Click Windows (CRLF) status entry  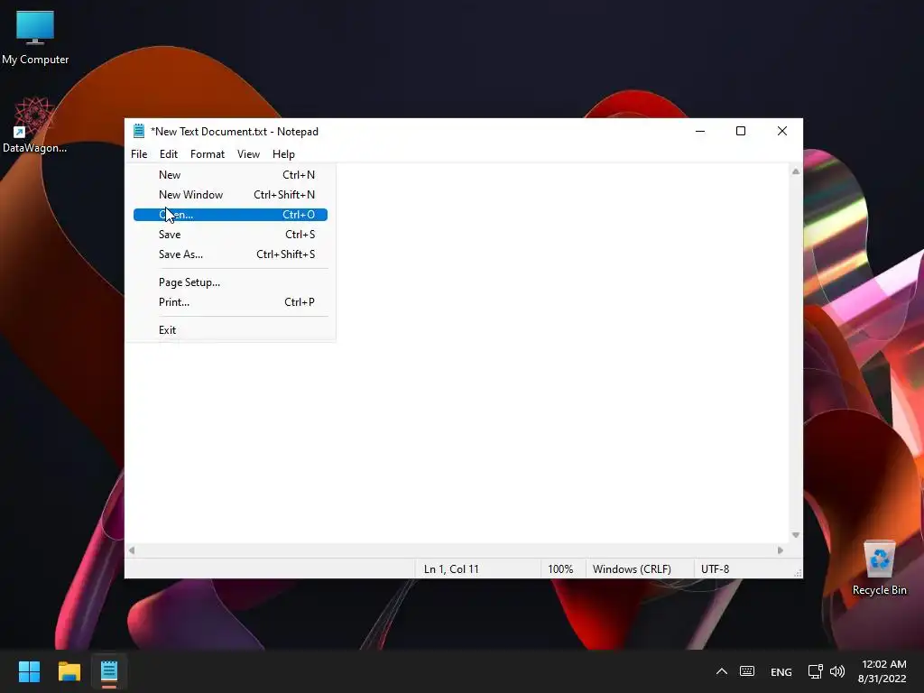point(632,569)
